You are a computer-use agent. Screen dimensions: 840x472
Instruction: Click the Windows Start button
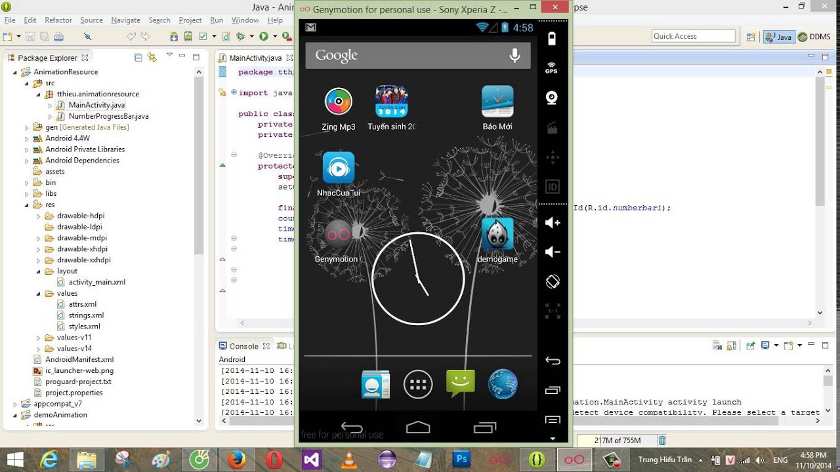[14, 460]
